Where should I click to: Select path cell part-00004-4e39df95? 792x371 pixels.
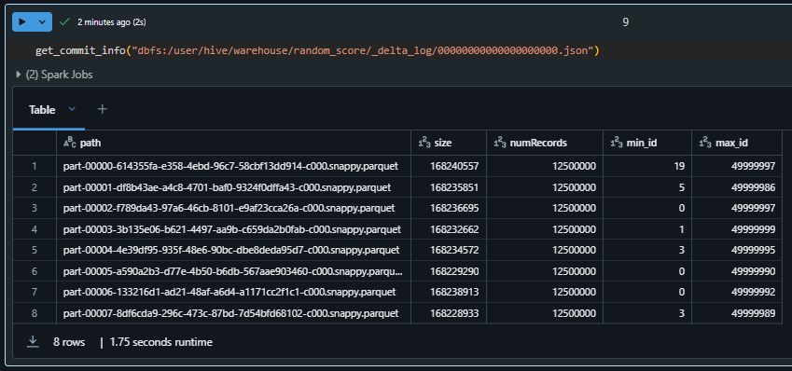pos(233,250)
